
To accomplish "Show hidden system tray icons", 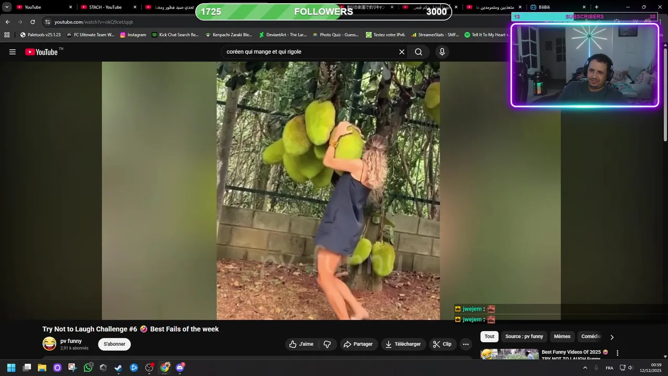I will (x=585, y=368).
